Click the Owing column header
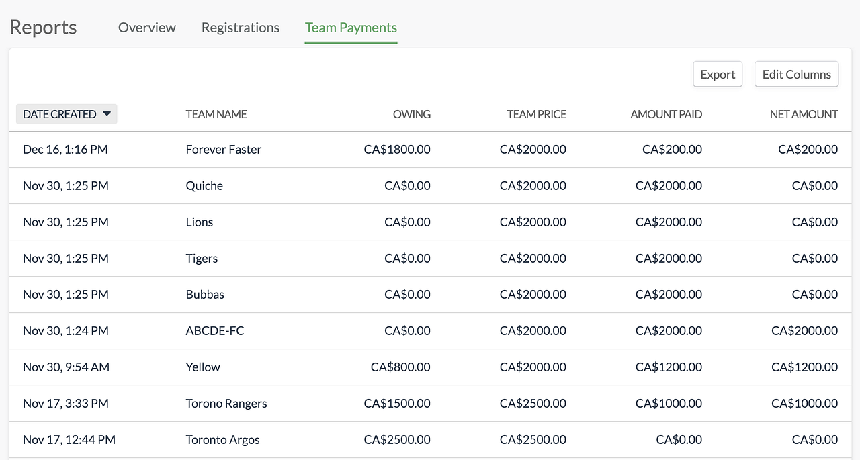Image resolution: width=860 pixels, height=460 pixels. tap(412, 114)
